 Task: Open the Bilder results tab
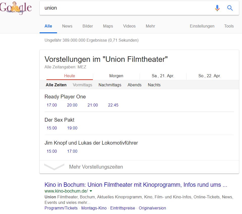click(x=88, y=26)
